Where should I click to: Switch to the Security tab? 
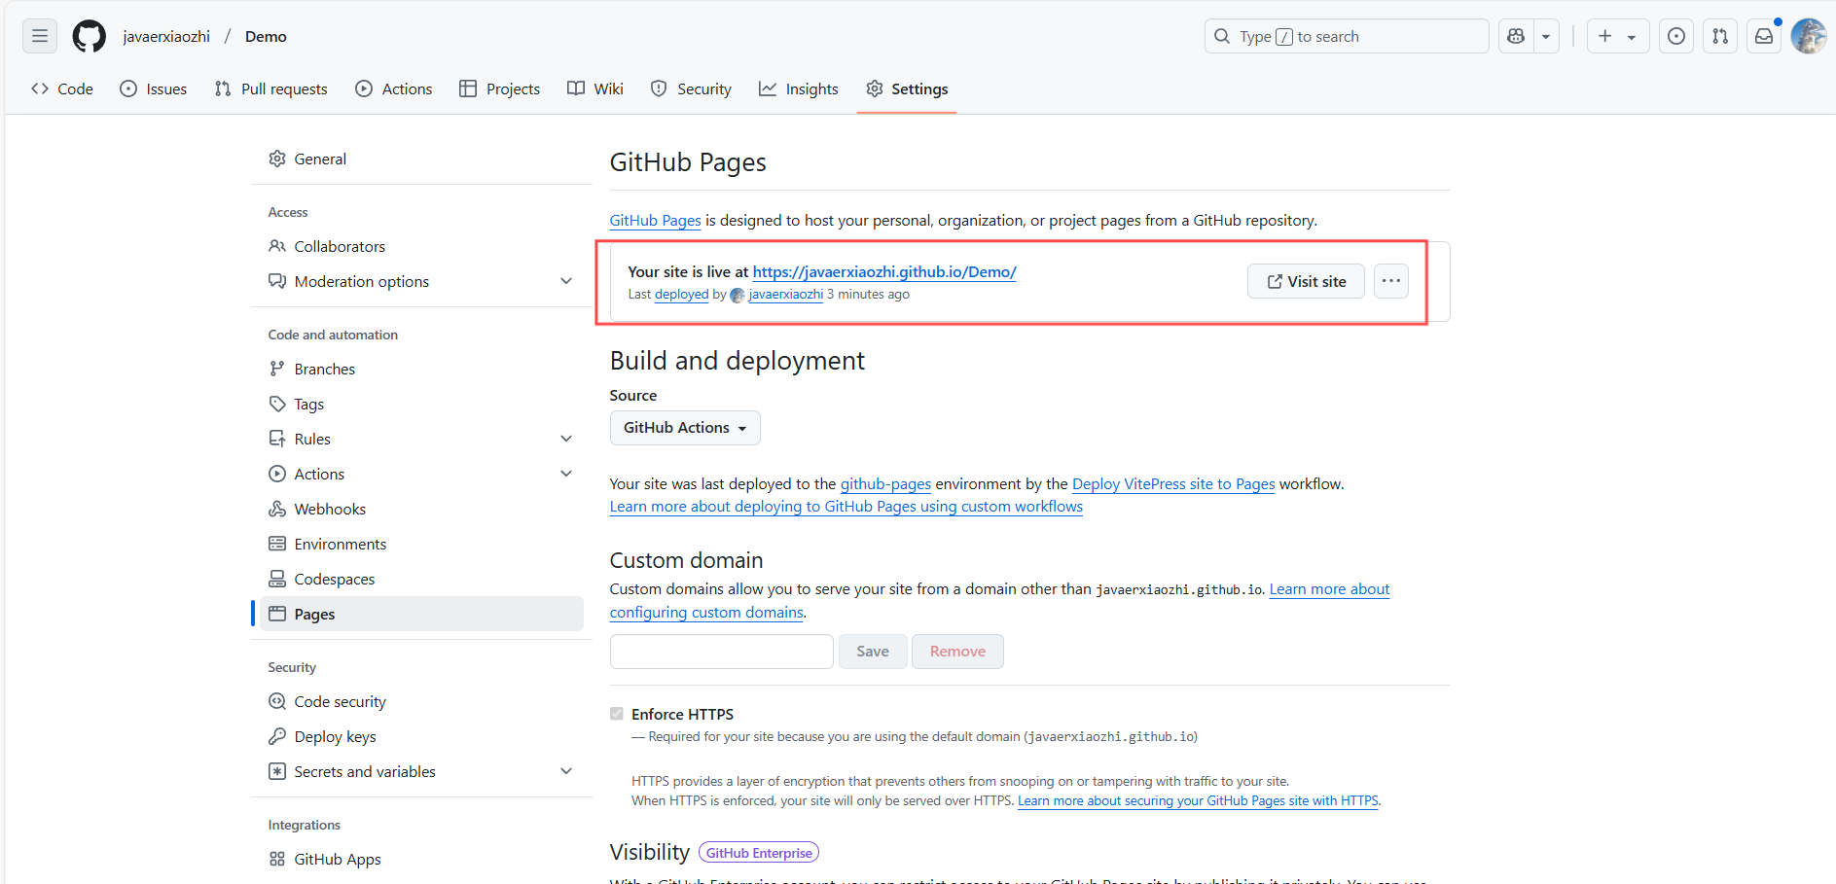[x=691, y=88]
